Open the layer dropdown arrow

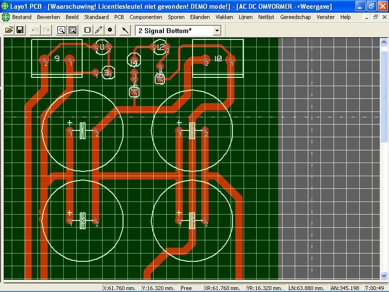click(217, 31)
